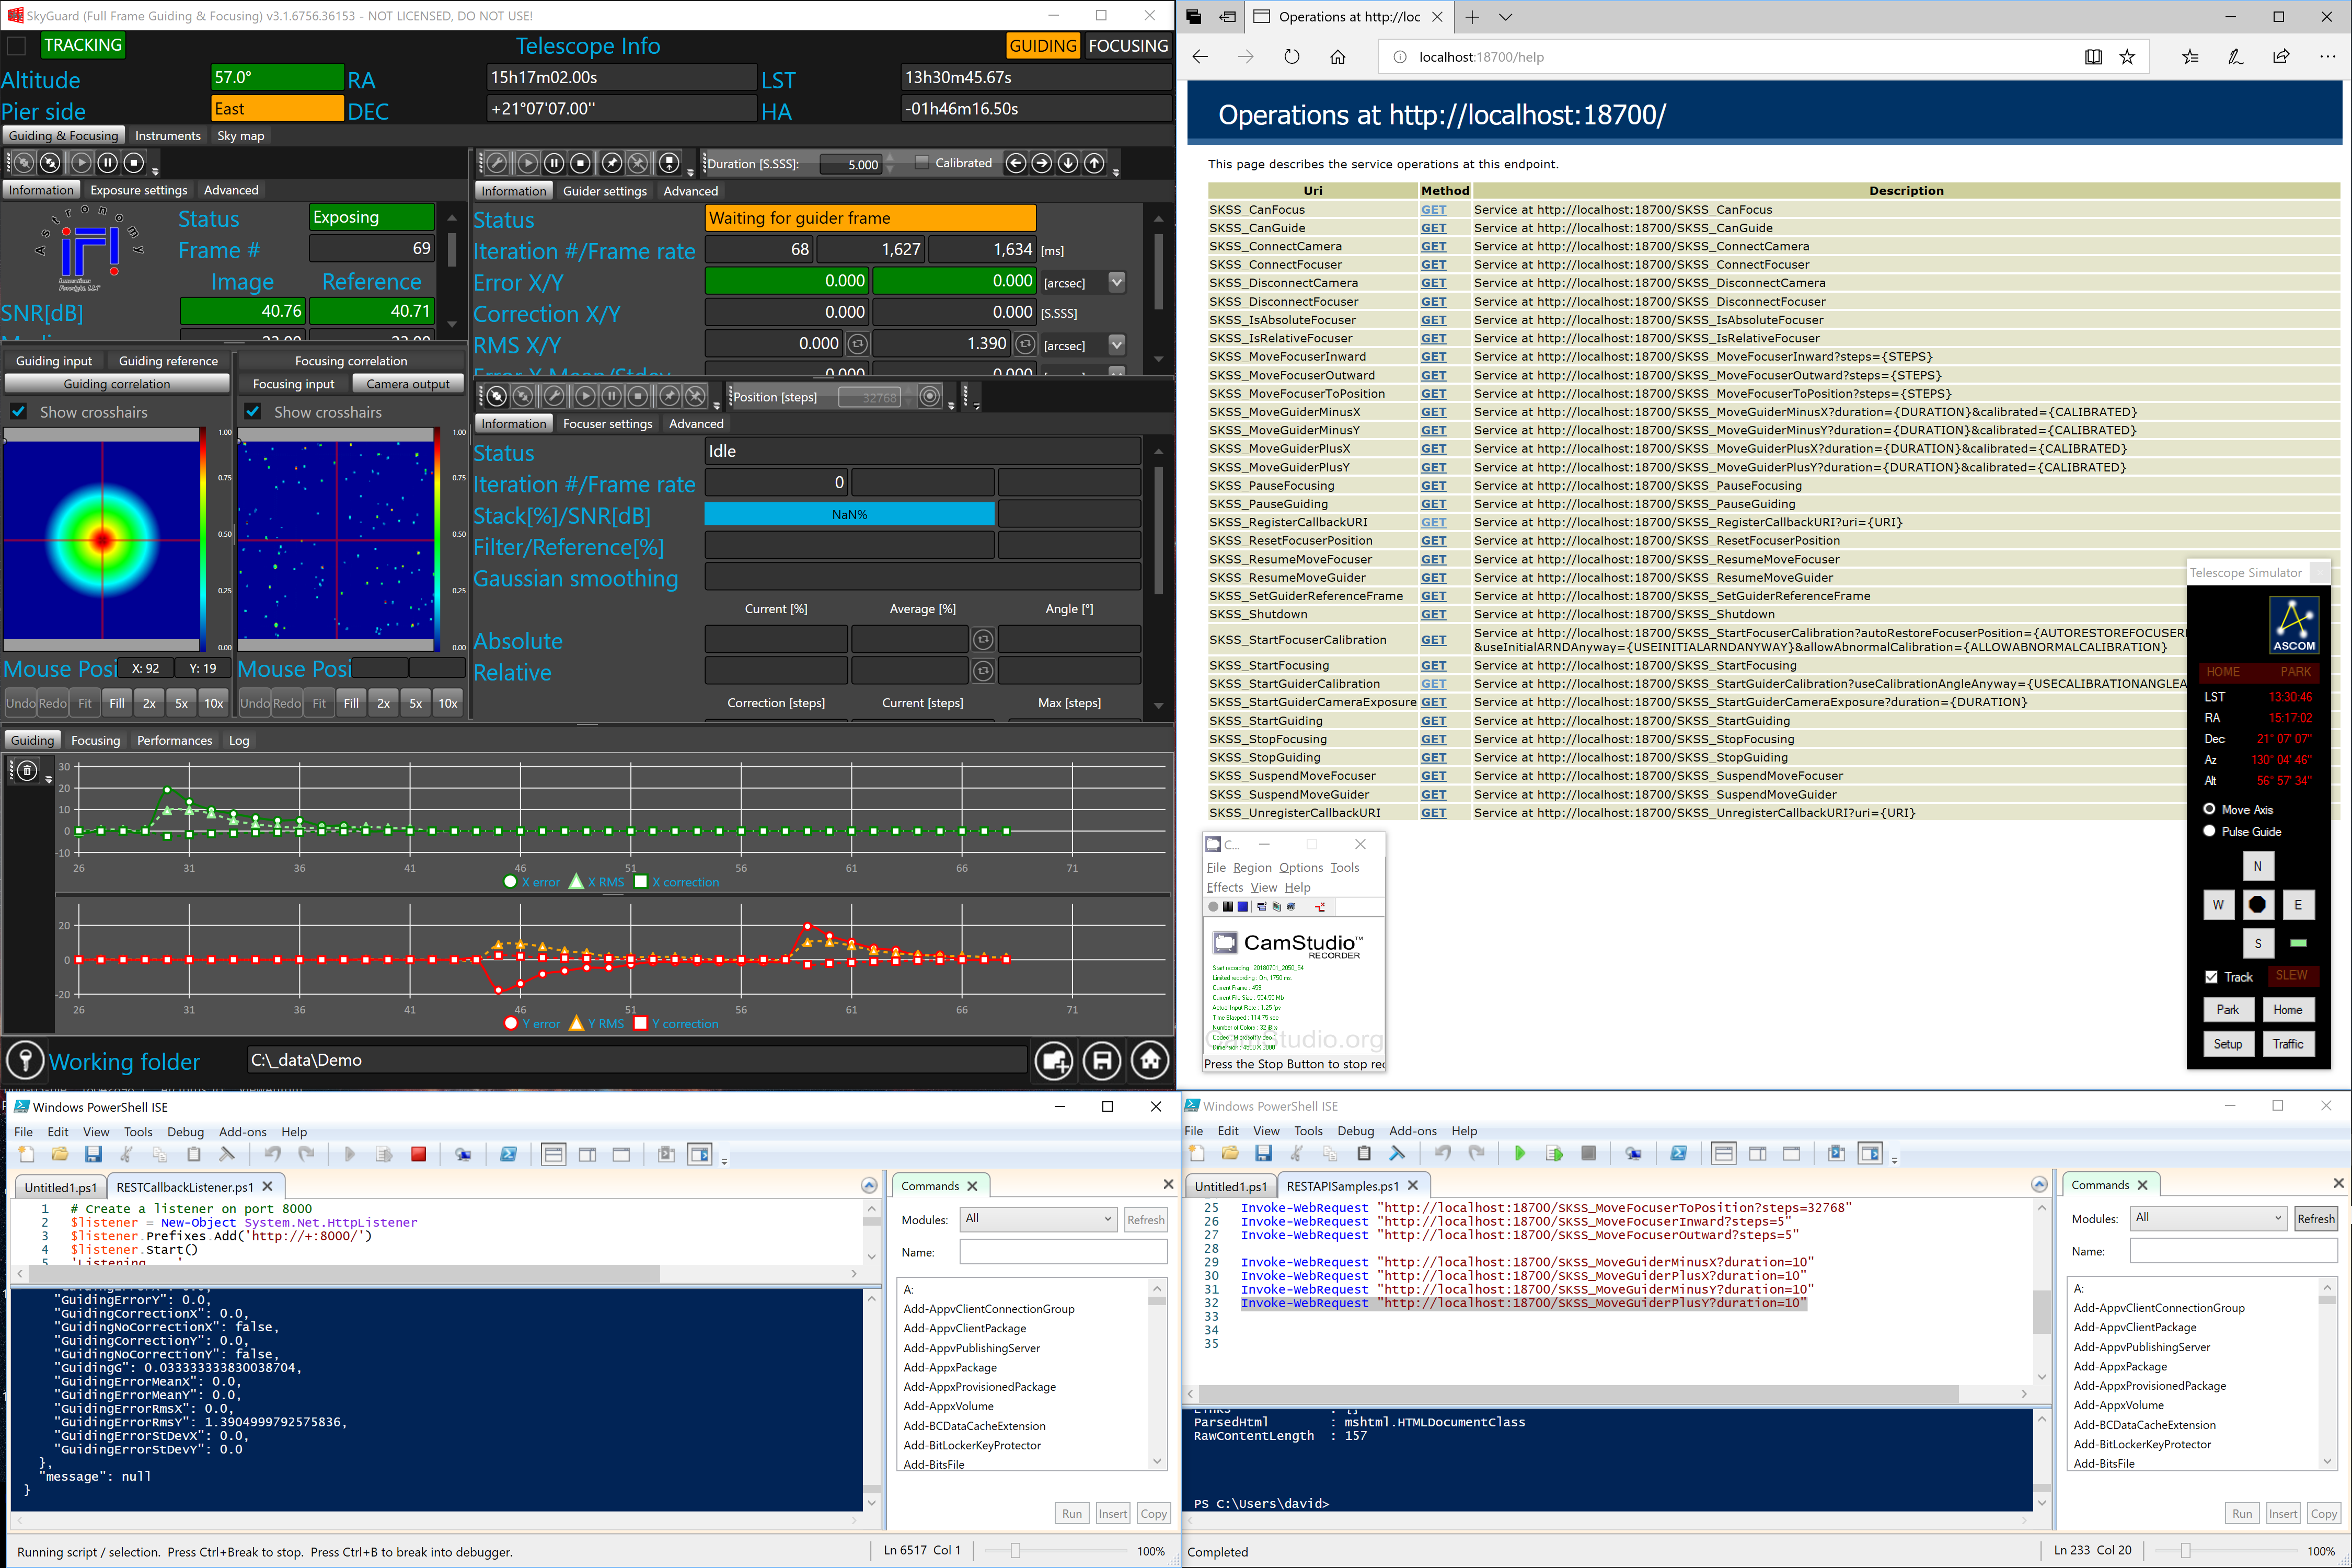The width and height of the screenshot is (2352, 1568).
Task: Click the save icon next to Working folder
Action: tap(1102, 1060)
